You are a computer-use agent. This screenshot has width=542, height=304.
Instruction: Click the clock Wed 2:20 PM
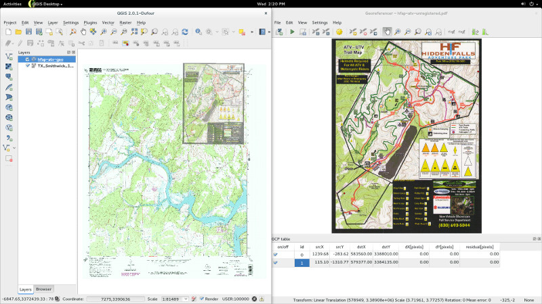(x=271, y=4)
